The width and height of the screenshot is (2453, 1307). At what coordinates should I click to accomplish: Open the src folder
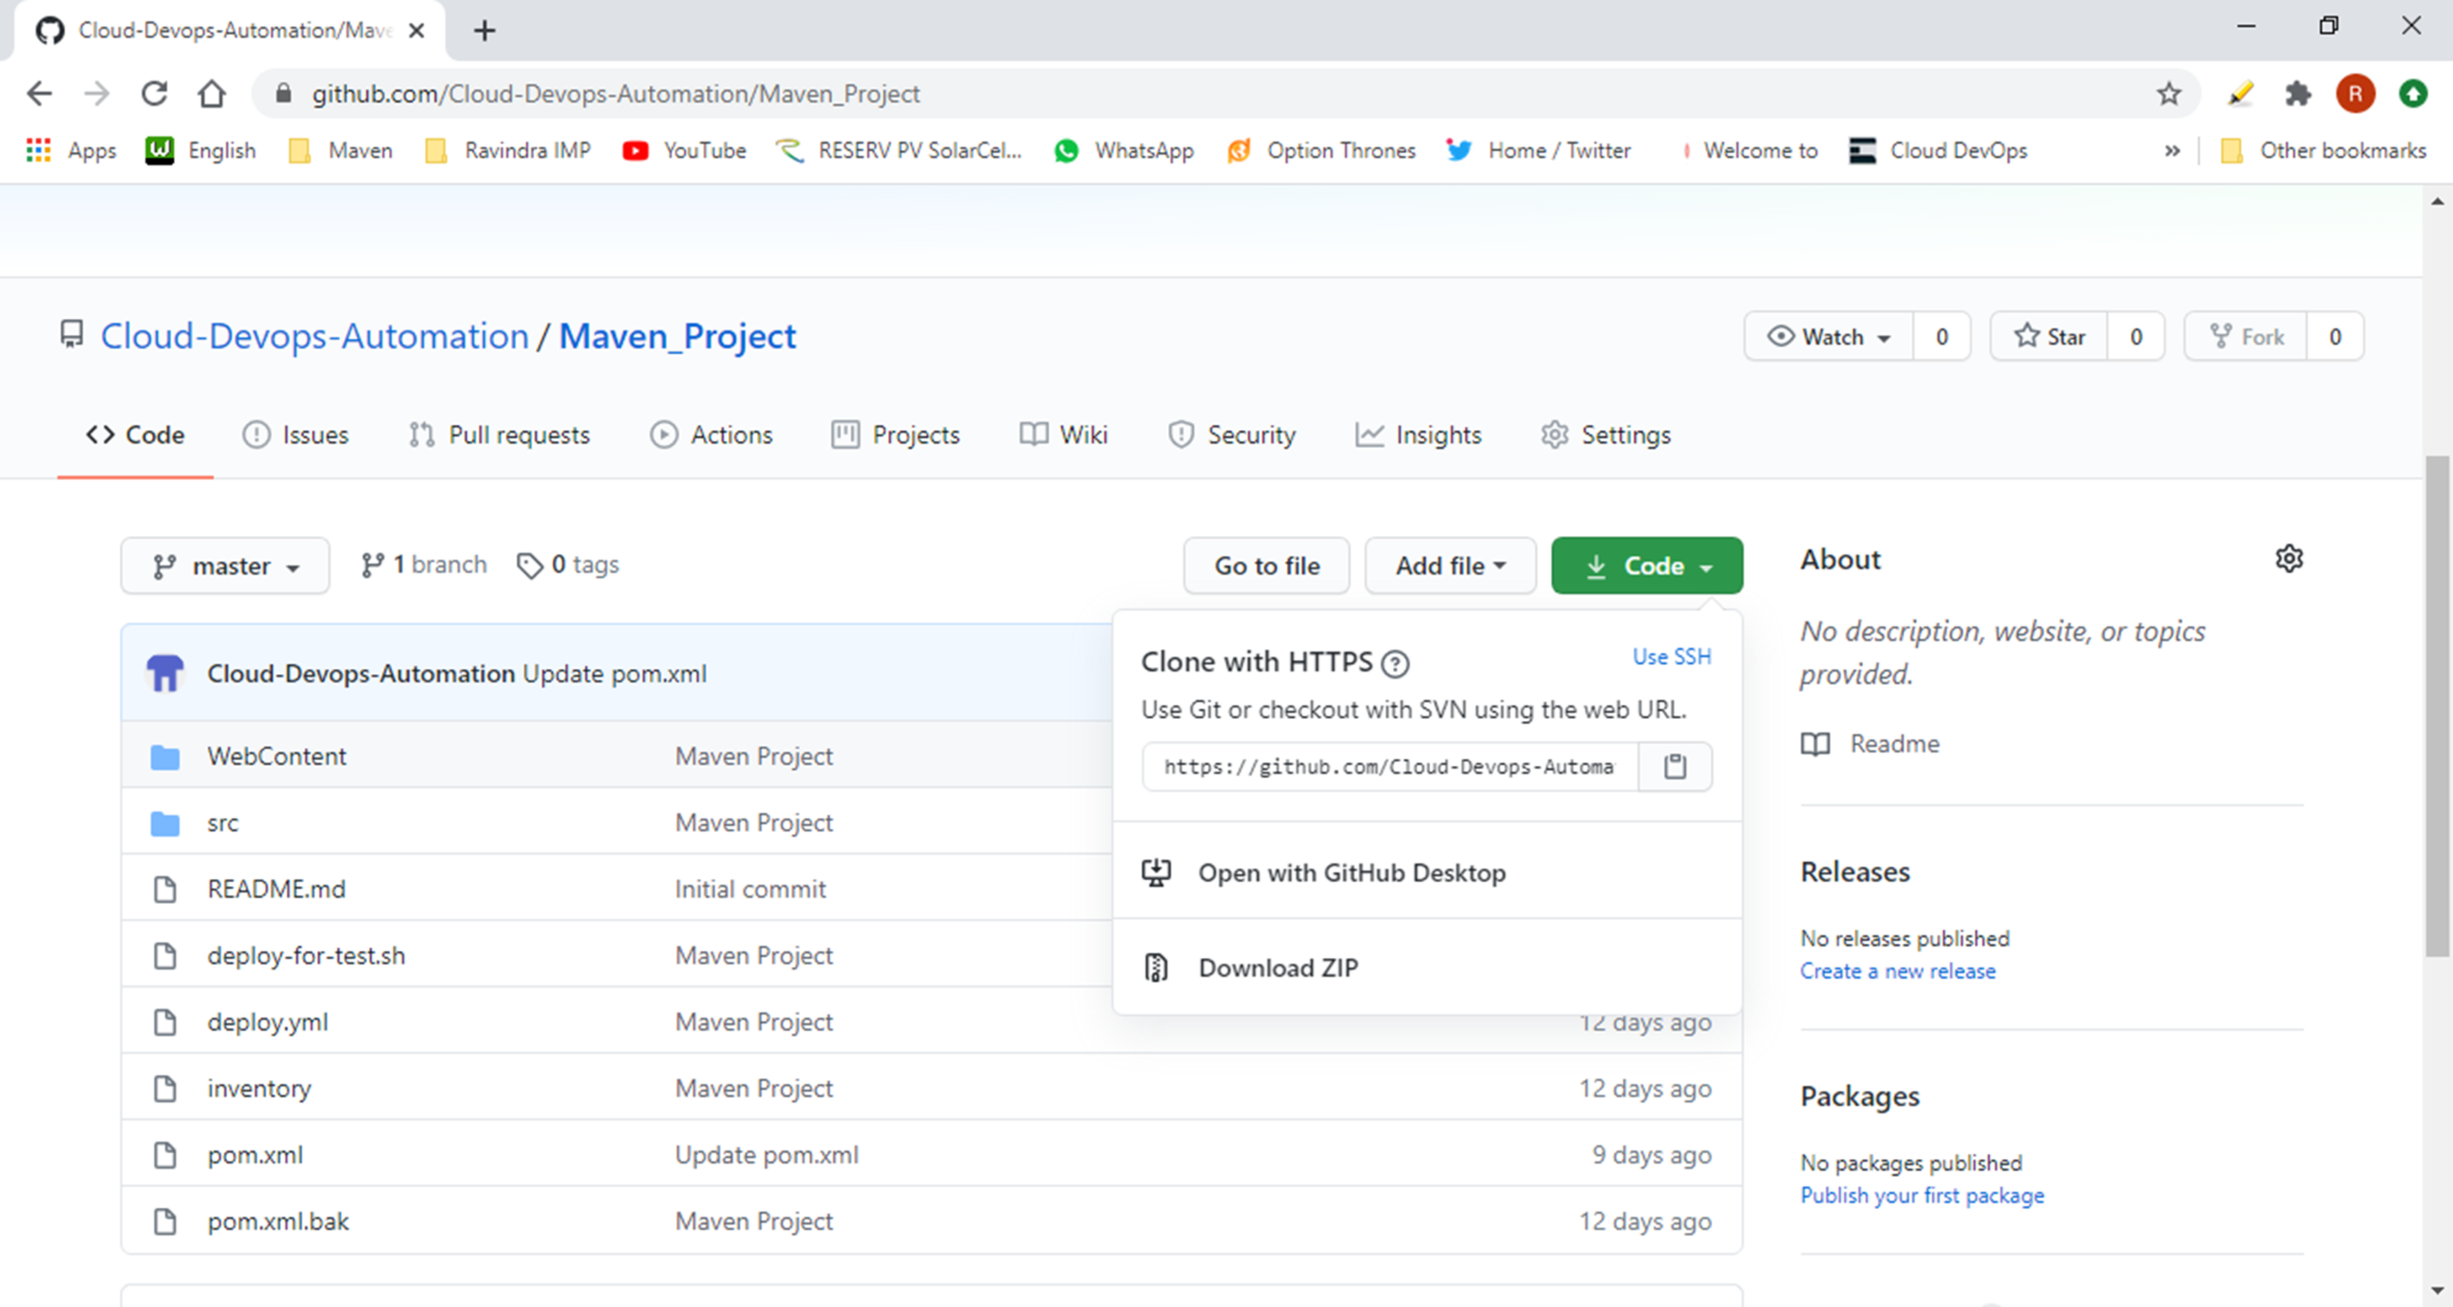pyautogui.click(x=223, y=822)
